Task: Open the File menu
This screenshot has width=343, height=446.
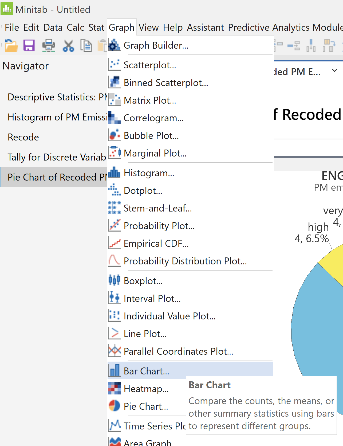Action: tap(12, 28)
